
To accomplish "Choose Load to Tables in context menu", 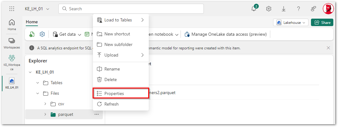I will coord(121,20).
